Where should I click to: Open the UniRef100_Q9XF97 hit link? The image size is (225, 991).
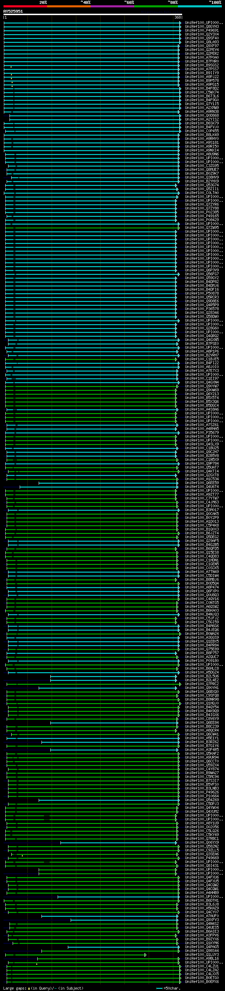point(202,46)
